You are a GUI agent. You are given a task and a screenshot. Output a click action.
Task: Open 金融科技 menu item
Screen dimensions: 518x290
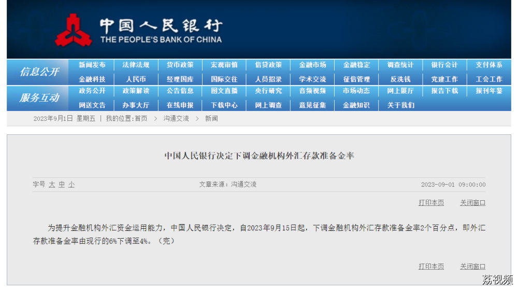click(92, 79)
